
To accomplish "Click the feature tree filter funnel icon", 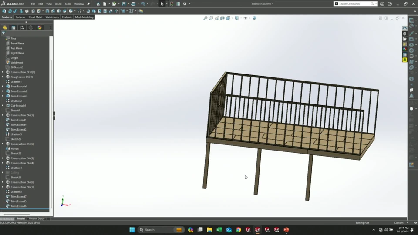I will pos(3,34).
